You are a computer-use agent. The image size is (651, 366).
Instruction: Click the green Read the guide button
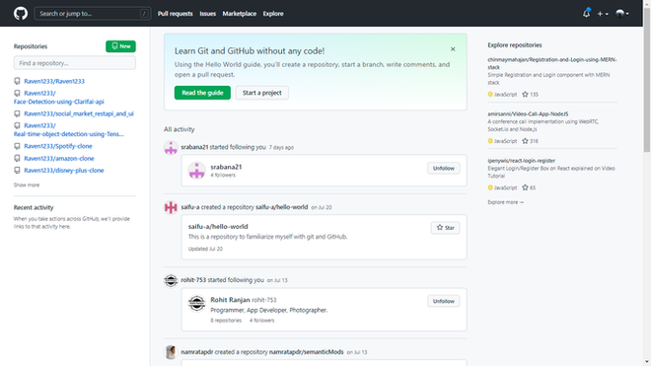(x=202, y=93)
